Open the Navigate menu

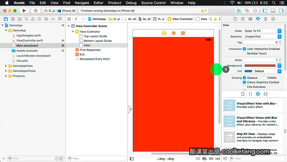coord(82,3)
